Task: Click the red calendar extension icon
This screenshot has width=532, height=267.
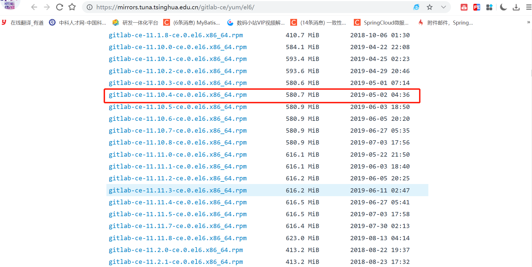Action: click(x=464, y=7)
